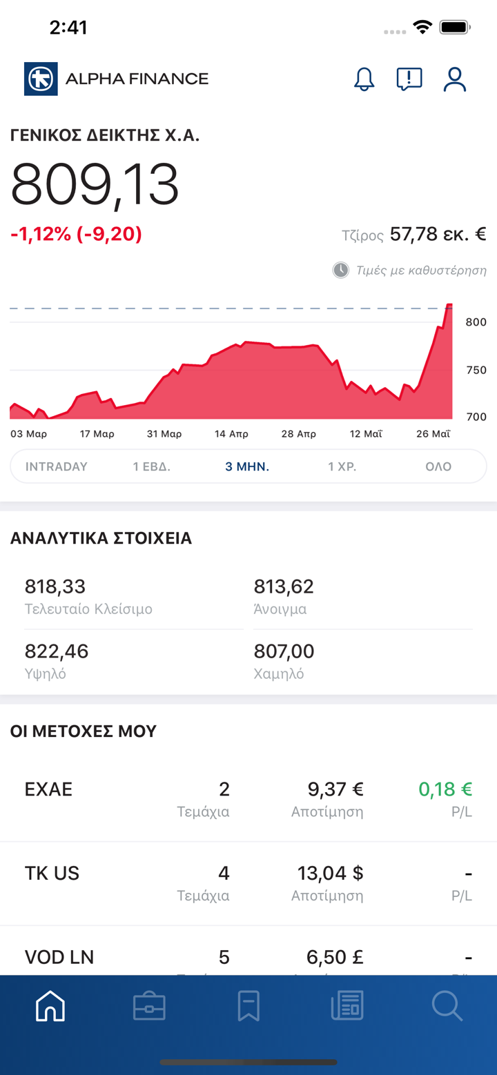Tap the delayed prices clock icon
Image resolution: width=497 pixels, height=1075 pixels.
coord(341,270)
